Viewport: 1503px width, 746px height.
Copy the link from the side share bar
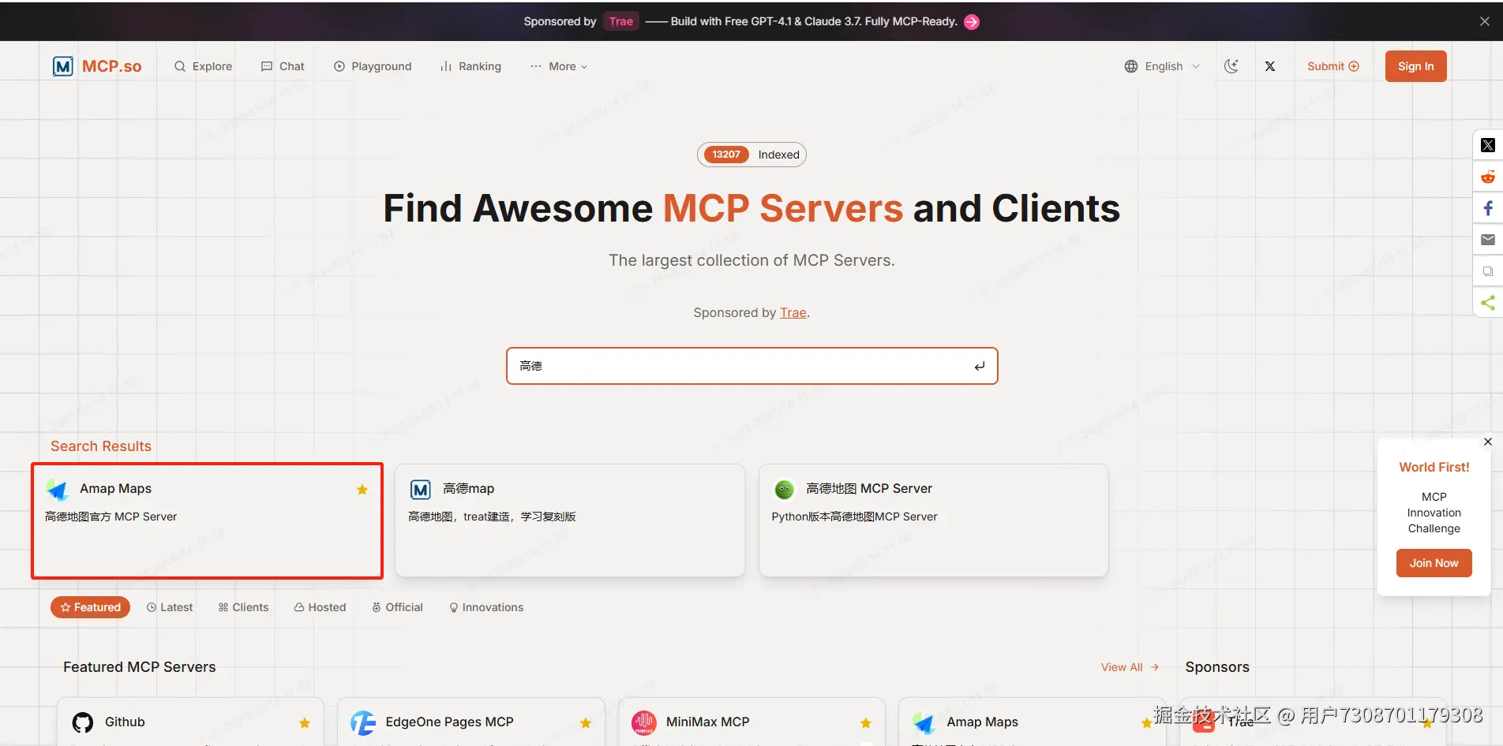(1488, 271)
